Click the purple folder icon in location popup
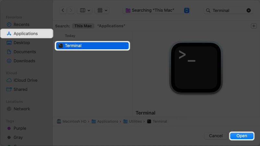The width and height of the screenshot is (260, 146). point(128,10)
